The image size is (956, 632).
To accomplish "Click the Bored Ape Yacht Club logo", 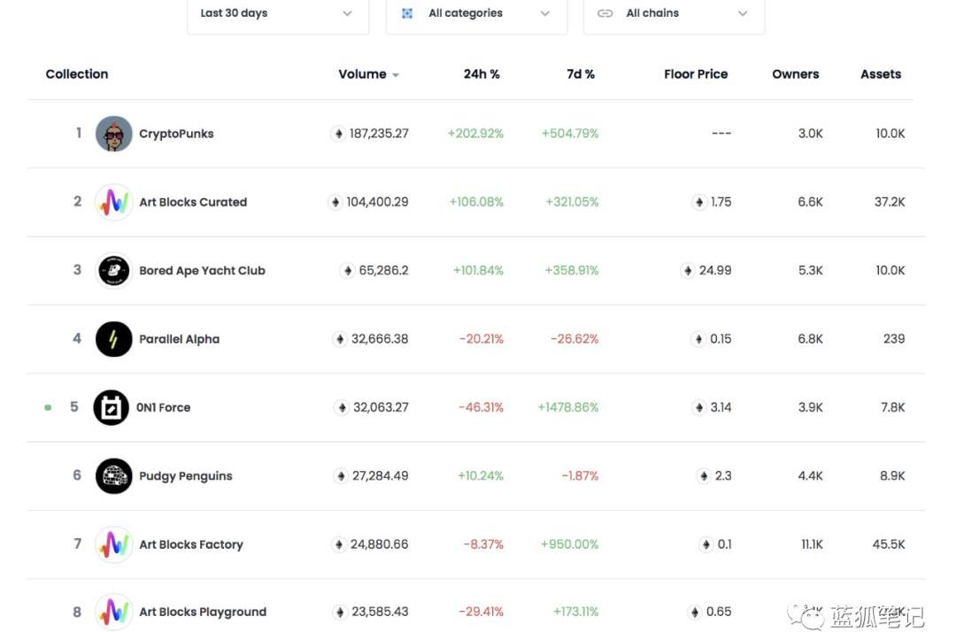I will pyautogui.click(x=113, y=271).
